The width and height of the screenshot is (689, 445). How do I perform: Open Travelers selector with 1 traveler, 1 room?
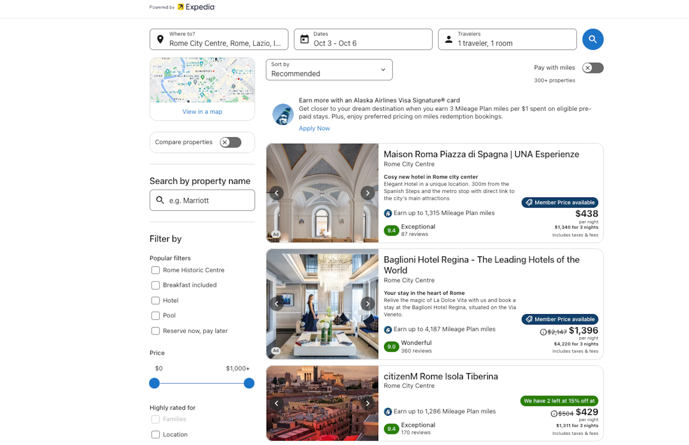coord(507,40)
